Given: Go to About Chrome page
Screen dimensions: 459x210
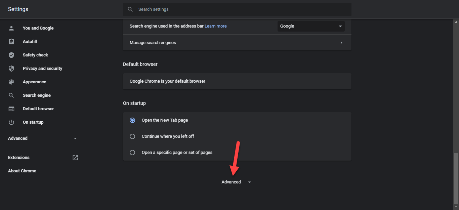Looking at the screenshot, I should pos(22,171).
